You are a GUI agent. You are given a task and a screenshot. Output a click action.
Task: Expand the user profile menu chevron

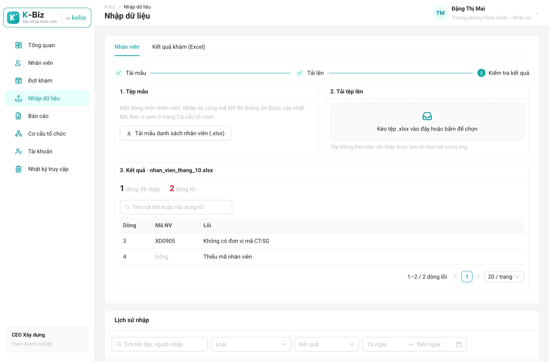(x=537, y=13)
